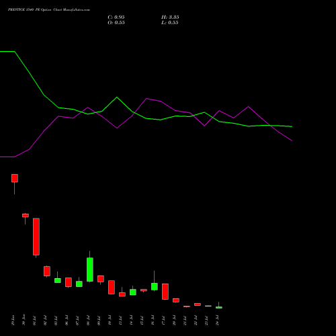The image size is (336, 336).
Task: Select the red candle above 29 Jun
Action: (15, 178)
